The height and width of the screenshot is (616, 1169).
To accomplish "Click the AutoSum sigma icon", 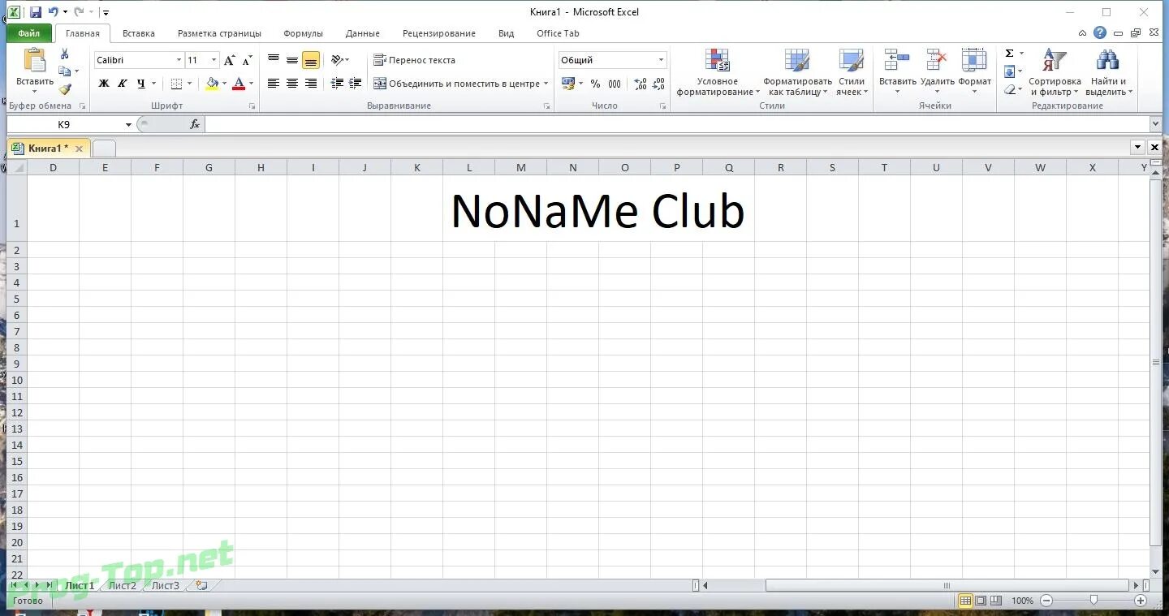I will click(1009, 54).
